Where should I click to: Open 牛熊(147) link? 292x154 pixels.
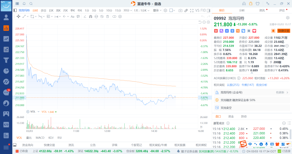point(248,85)
